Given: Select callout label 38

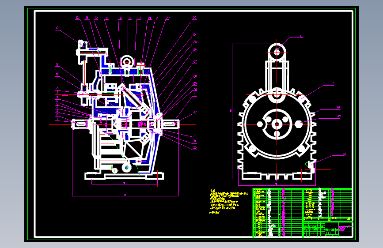Looking at the screenshot, I should (338, 107).
